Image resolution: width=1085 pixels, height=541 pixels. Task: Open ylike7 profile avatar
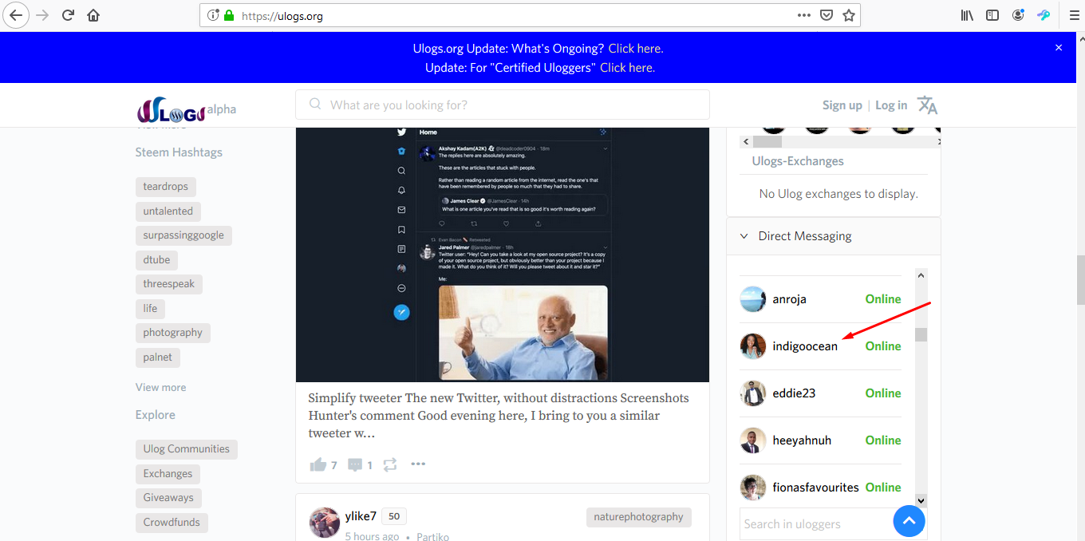click(324, 522)
